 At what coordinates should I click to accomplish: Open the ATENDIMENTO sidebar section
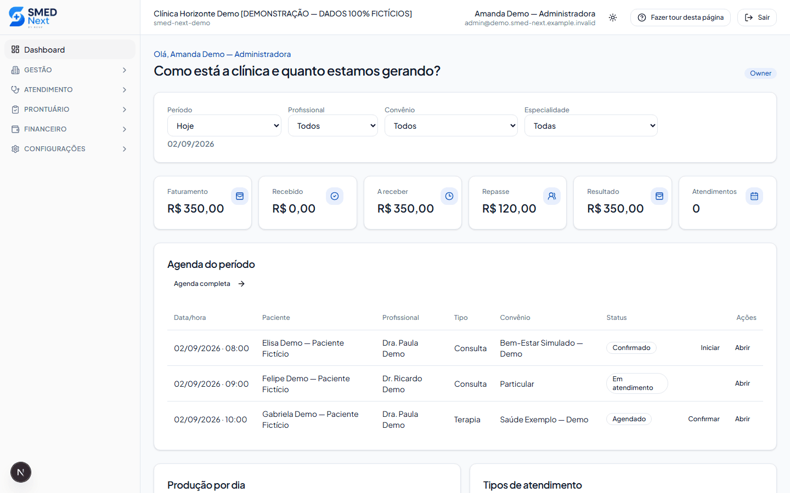[70, 90]
